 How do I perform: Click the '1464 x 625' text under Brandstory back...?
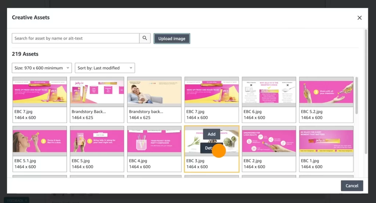140,118
